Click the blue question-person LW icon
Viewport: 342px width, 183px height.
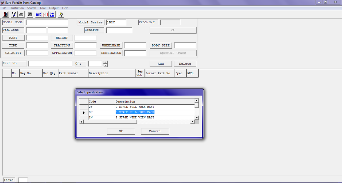click(52, 14)
